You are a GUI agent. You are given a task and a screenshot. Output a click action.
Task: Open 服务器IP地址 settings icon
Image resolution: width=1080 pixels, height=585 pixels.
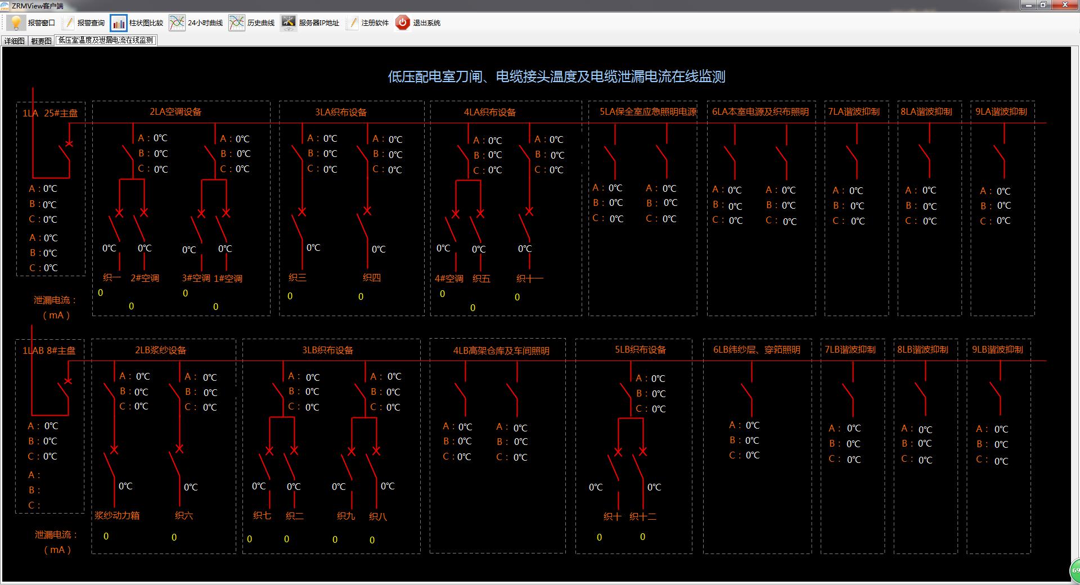[289, 23]
